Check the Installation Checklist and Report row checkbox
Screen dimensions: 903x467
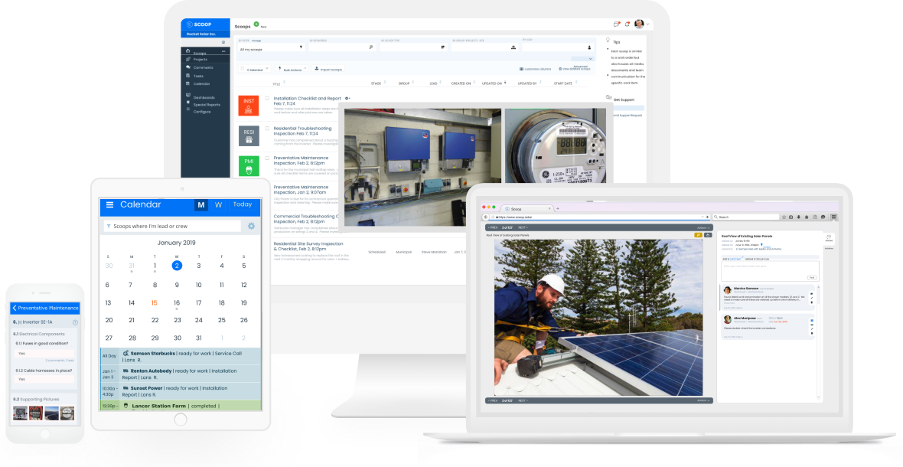click(267, 98)
